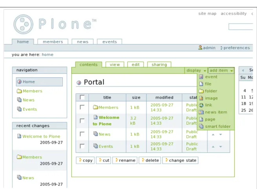The image size is (257, 189).
Task: Move Events row up with the up arrow
Action: (213, 147)
